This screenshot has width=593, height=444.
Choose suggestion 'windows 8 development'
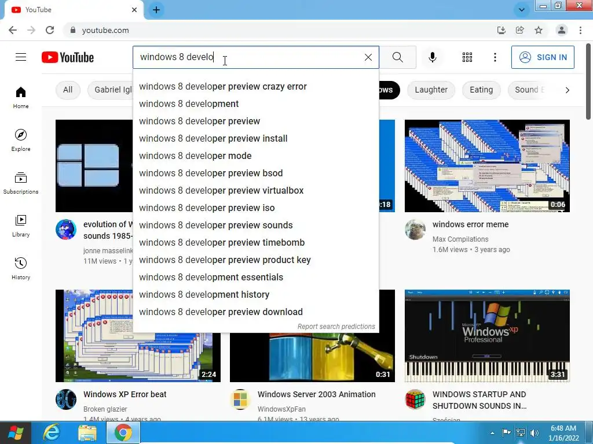255,104
